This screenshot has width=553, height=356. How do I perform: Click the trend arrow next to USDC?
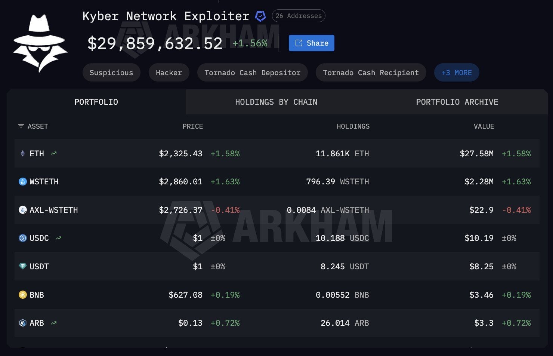pyautogui.click(x=58, y=237)
